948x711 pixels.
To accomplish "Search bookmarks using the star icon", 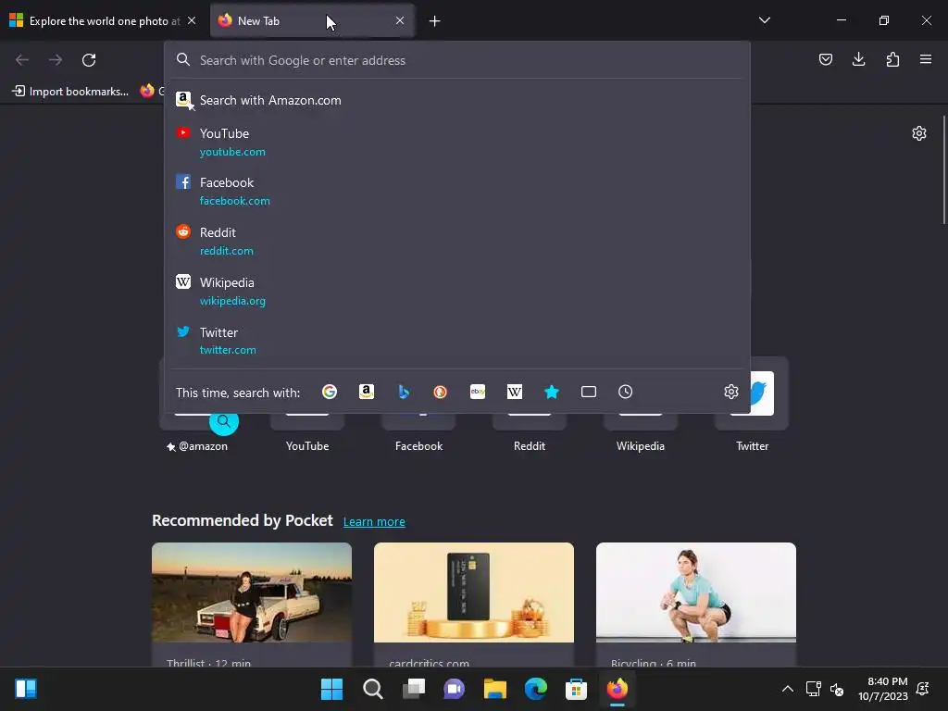I will pyautogui.click(x=552, y=392).
